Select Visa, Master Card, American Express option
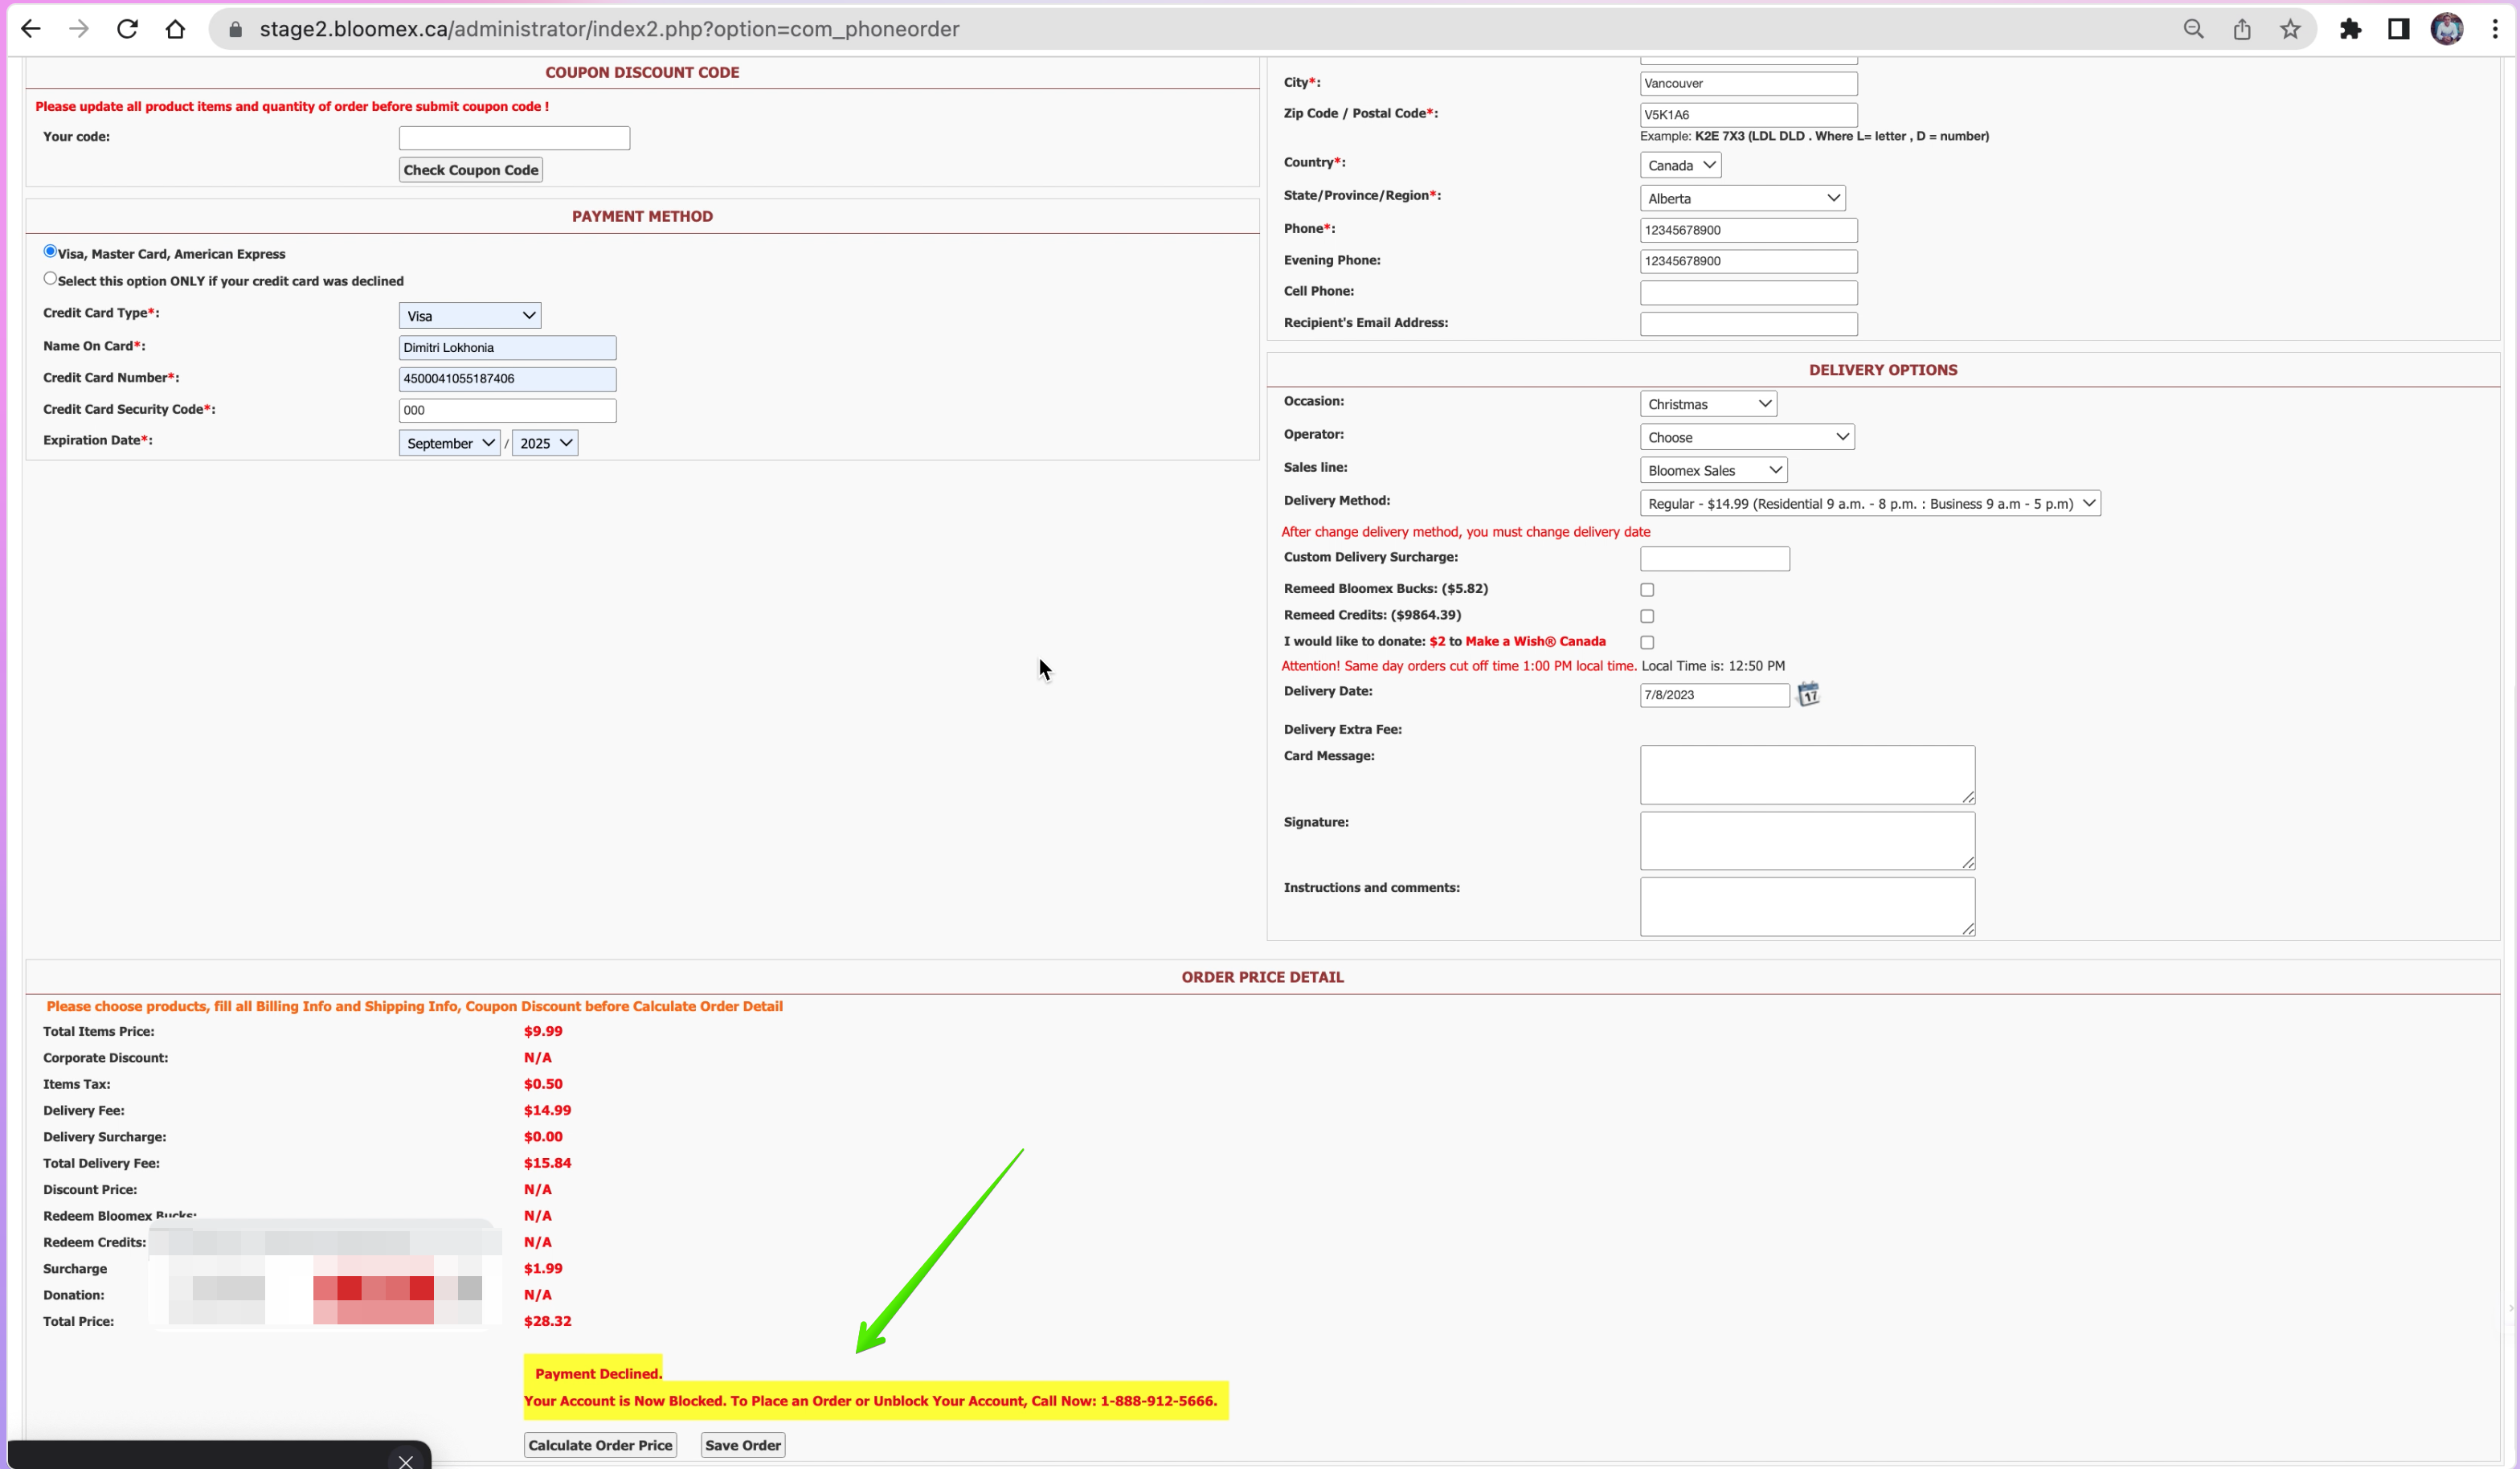2520x1469 pixels. coord(50,251)
